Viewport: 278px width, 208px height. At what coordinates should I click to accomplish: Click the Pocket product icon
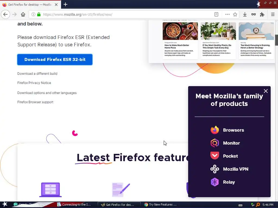pyautogui.click(x=214, y=156)
